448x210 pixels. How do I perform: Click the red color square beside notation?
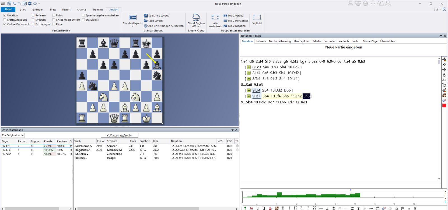point(444,106)
